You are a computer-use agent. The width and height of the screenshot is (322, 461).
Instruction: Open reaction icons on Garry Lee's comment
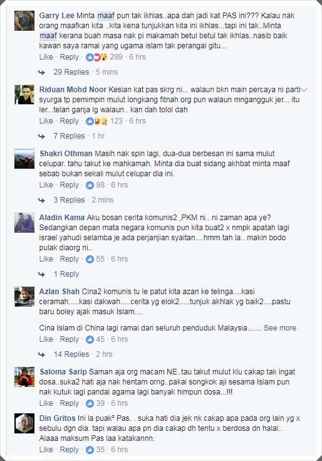pos(96,57)
